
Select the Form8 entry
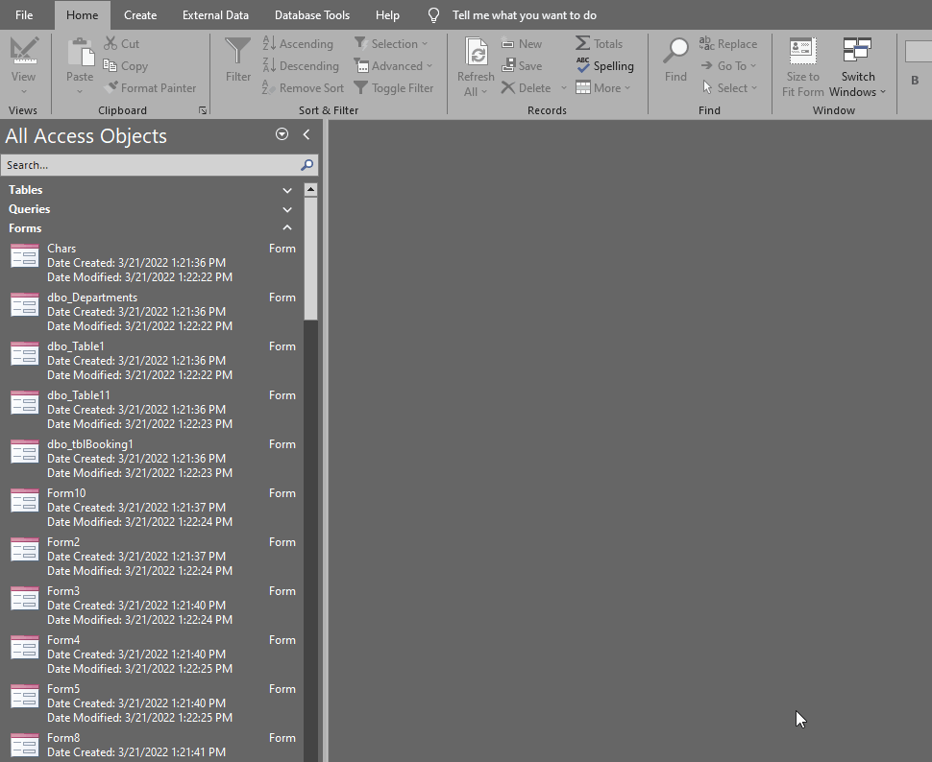click(153, 746)
